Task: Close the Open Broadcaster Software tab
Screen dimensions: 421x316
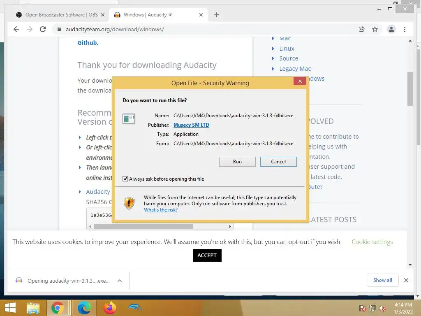Action: [x=102, y=15]
